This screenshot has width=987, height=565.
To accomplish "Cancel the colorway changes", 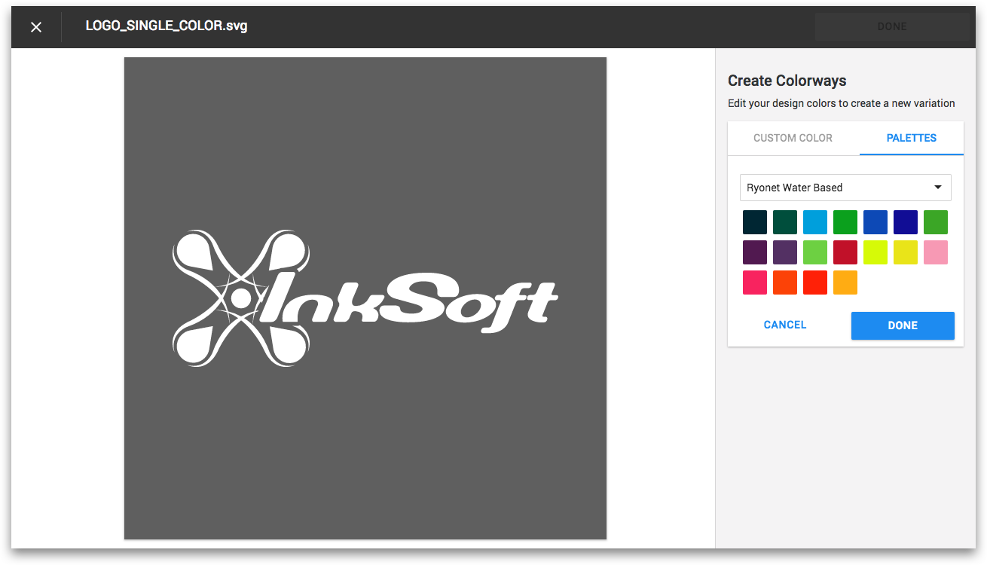I will [x=785, y=325].
